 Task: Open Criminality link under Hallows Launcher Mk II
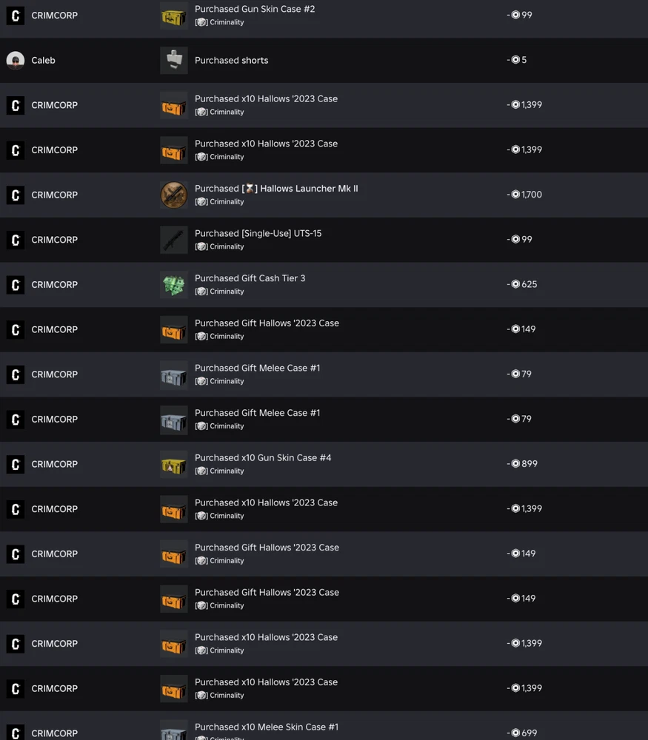tap(226, 202)
